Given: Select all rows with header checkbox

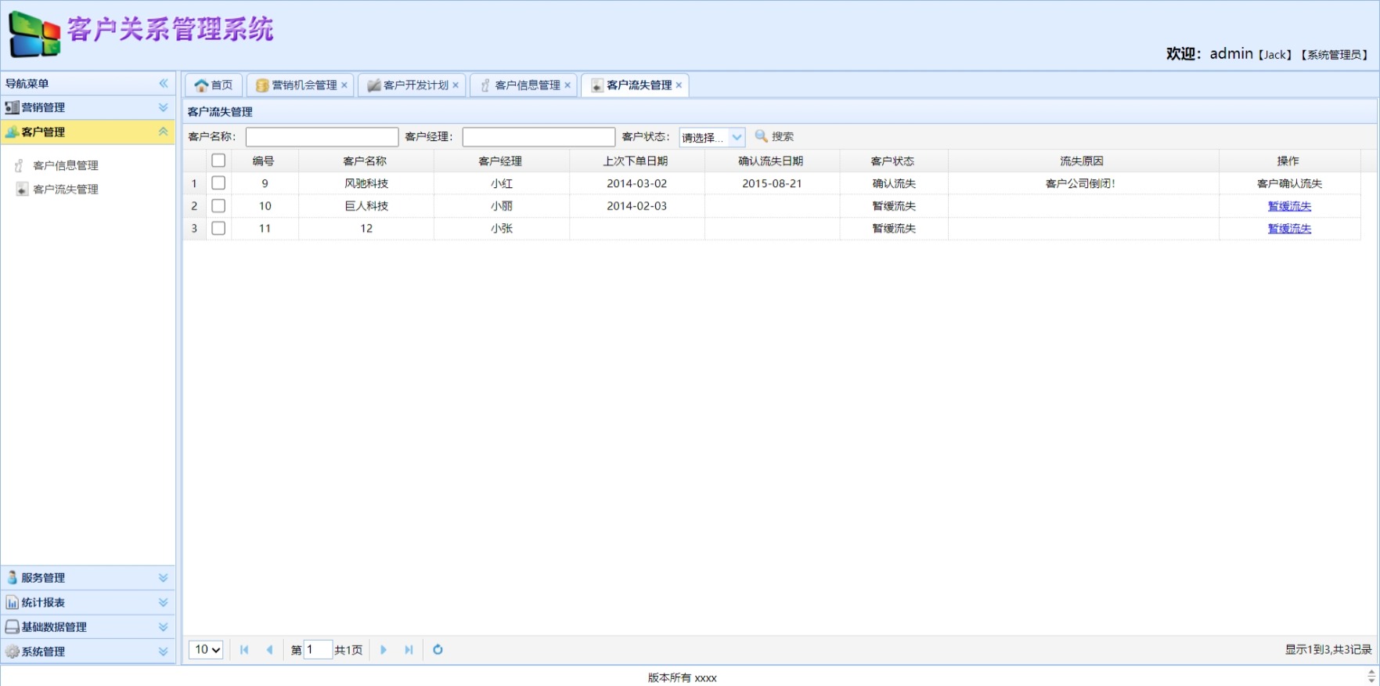Looking at the screenshot, I should click(218, 161).
